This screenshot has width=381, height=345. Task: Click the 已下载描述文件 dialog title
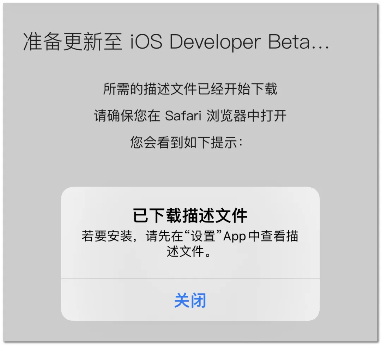[190, 215]
